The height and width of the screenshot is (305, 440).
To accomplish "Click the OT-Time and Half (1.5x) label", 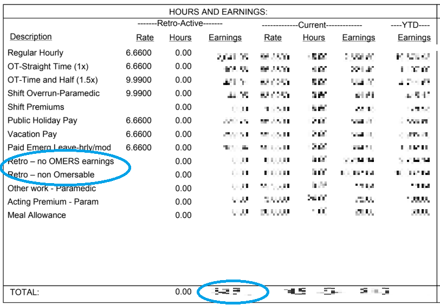I will [x=53, y=80].
